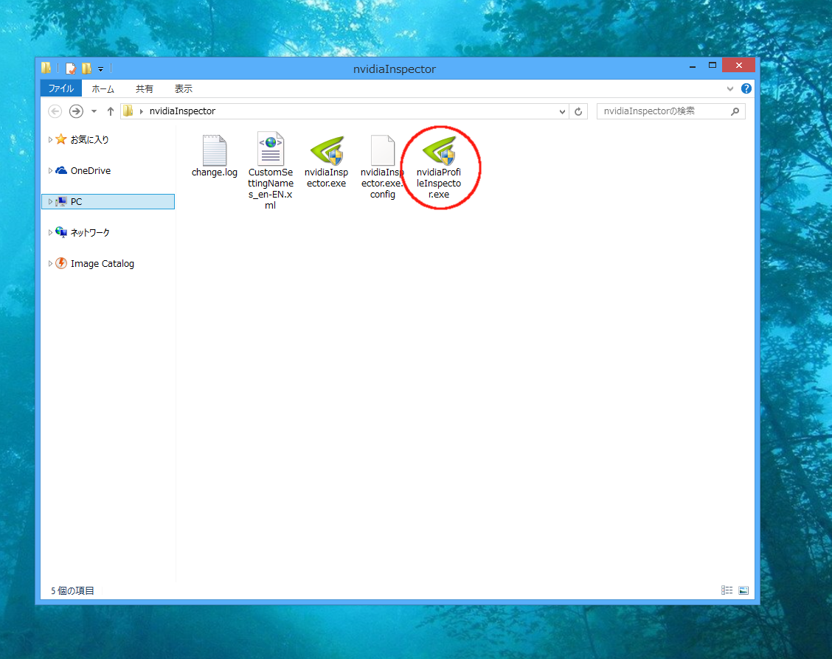Maximize the nvidiaInspector window

click(x=713, y=65)
